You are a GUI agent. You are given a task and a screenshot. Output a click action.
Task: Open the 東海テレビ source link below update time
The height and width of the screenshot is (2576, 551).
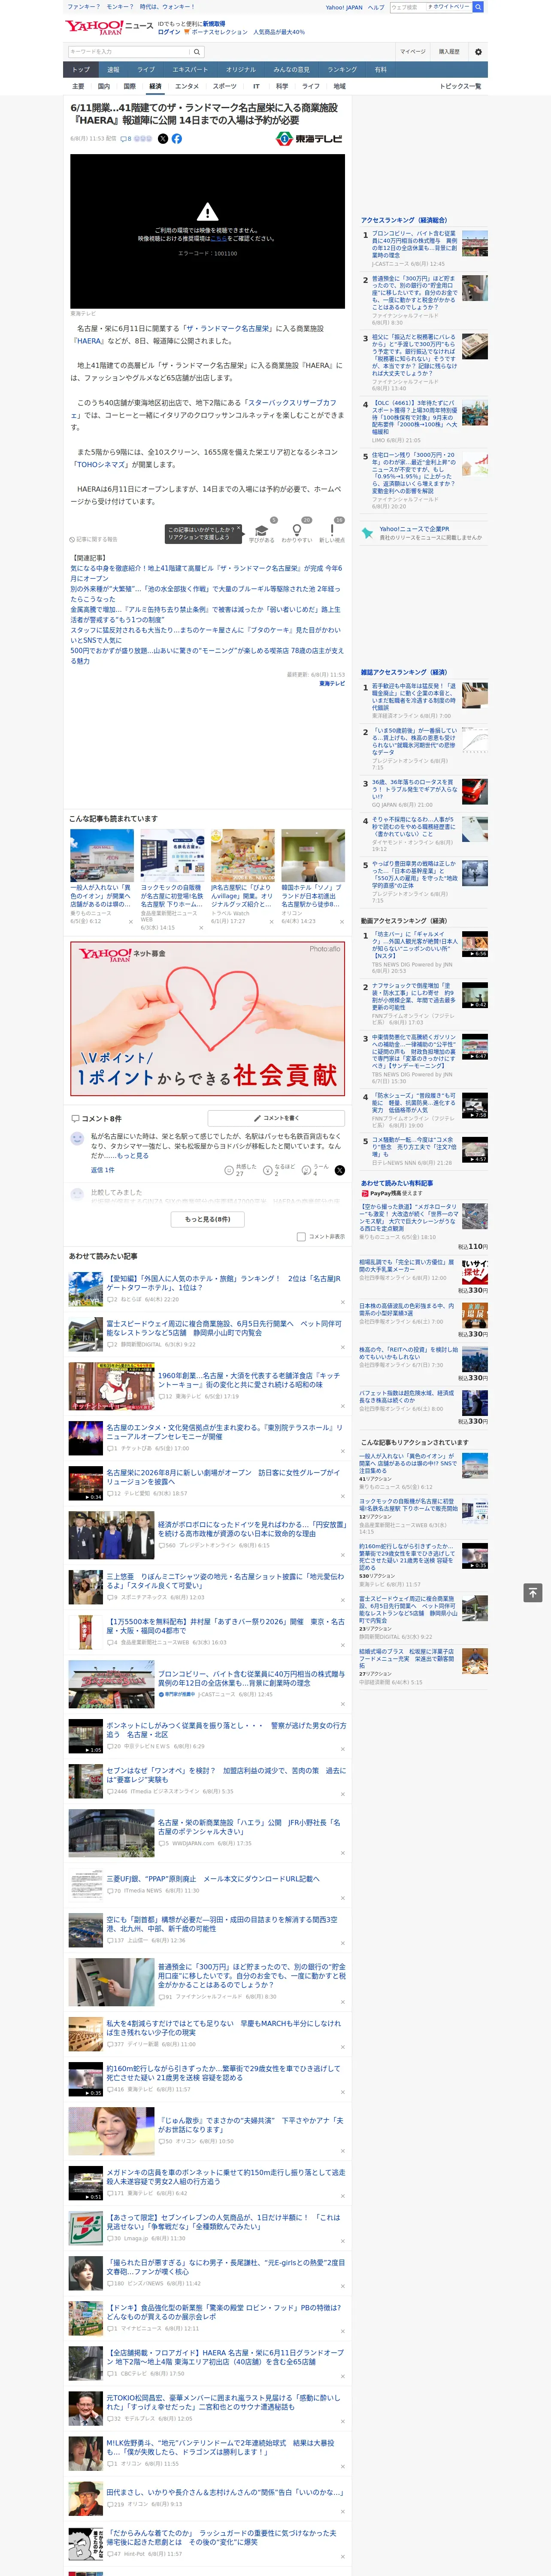332,684
